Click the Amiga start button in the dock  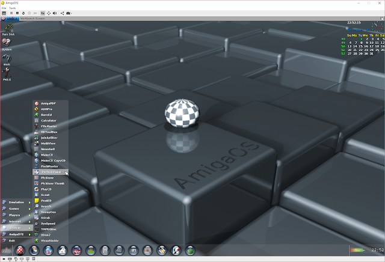[7, 251]
